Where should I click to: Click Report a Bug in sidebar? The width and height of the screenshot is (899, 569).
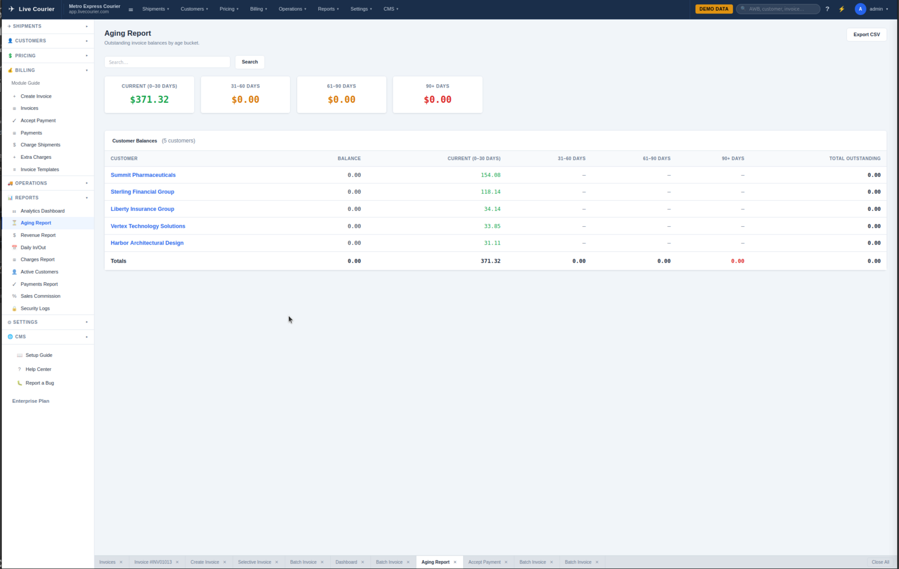point(39,383)
